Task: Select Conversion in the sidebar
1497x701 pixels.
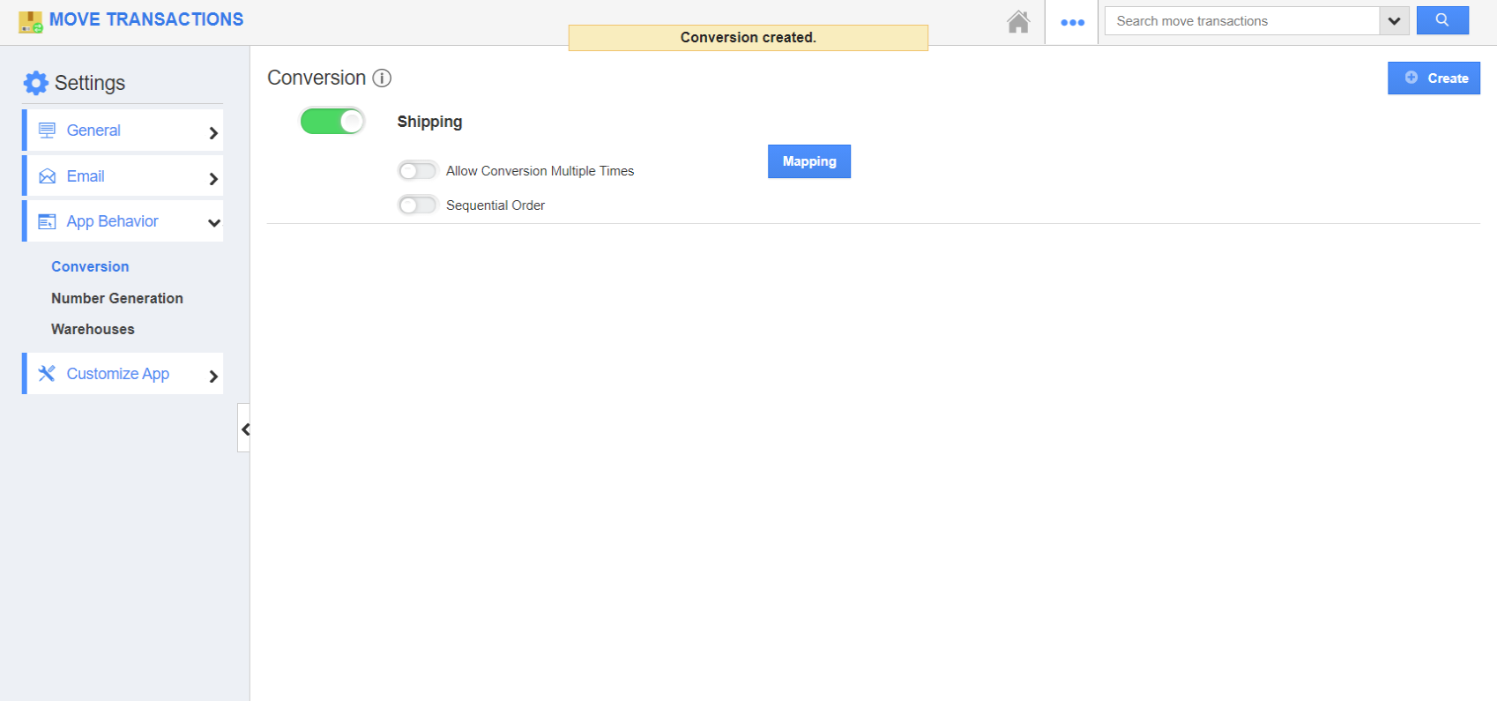Action: [90, 266]
